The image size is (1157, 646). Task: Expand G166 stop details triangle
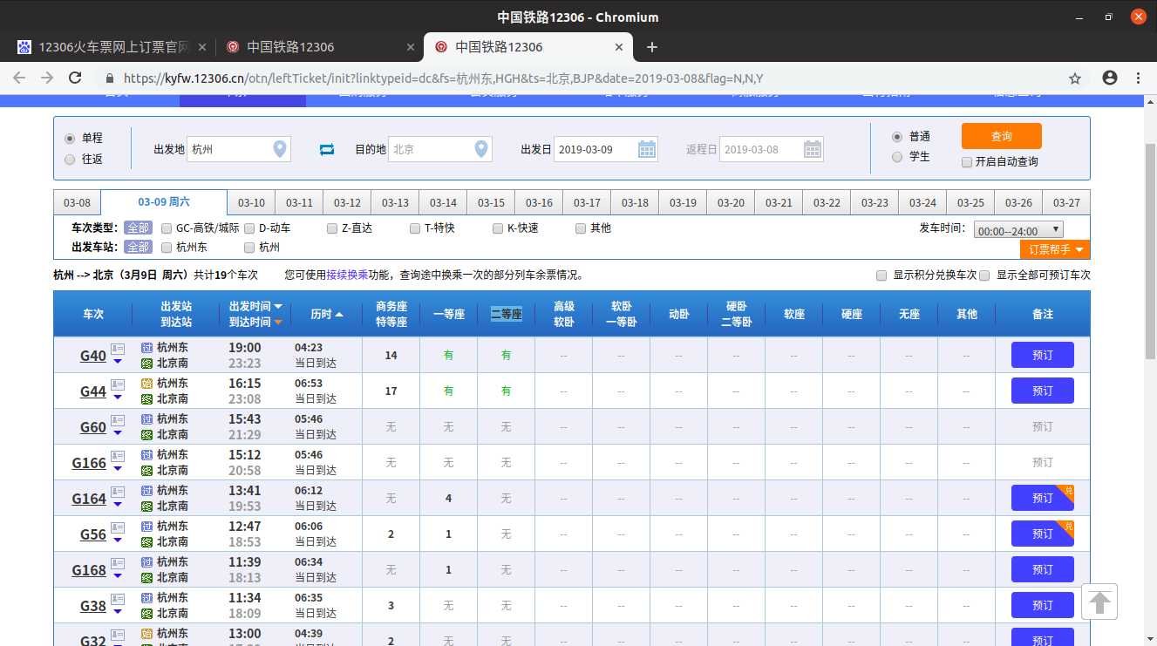click(118, 470)
